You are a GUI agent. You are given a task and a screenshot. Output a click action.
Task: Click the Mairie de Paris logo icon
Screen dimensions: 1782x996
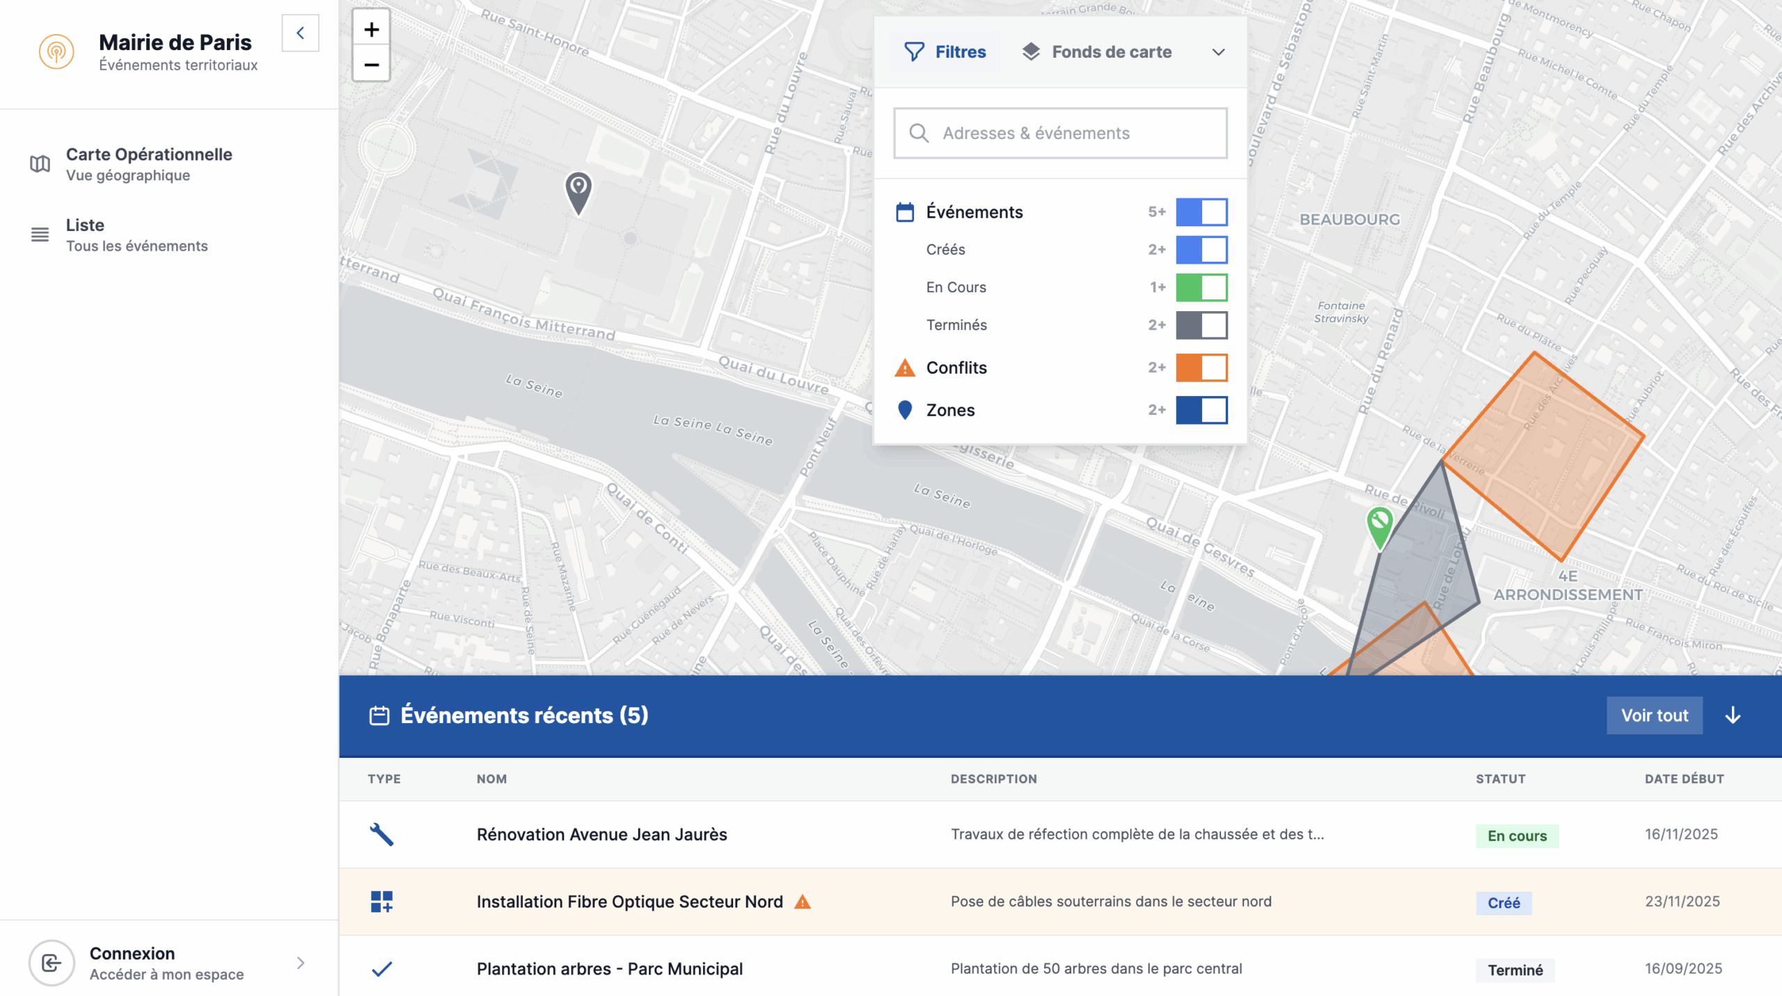coord(56,52)
